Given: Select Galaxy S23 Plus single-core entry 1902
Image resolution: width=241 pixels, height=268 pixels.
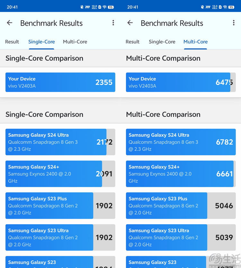Looking at the screenshot, I should point(60,206).
